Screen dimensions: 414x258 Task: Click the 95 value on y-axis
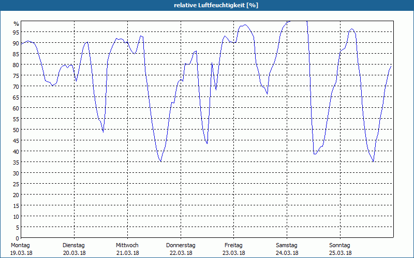[16, 33]
